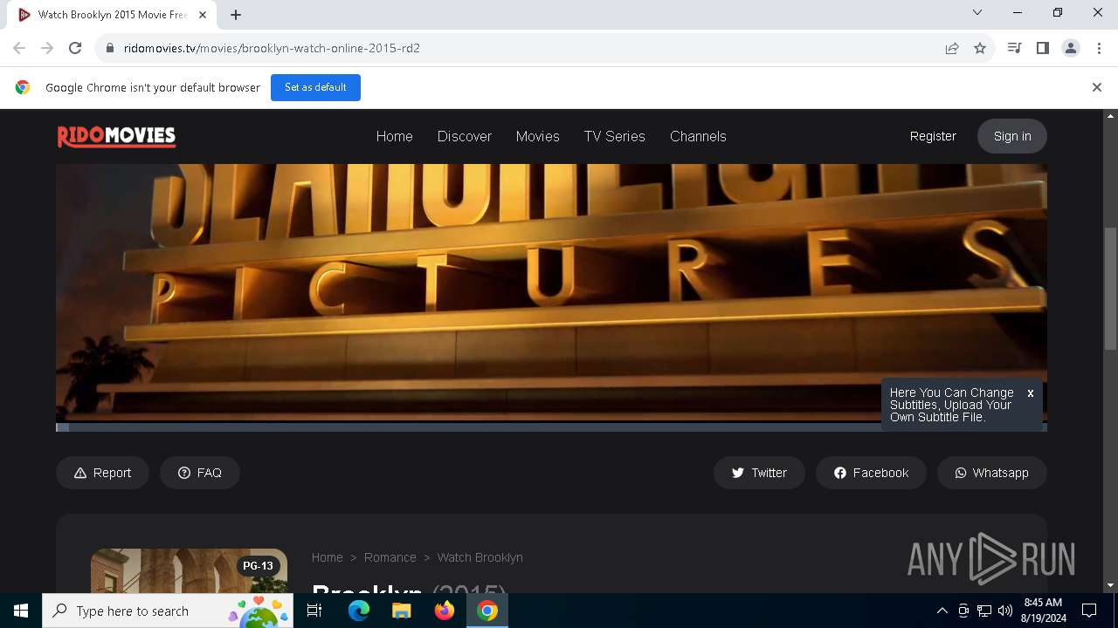1118x628 pixels.
Task: Share on Facebook
Action: tap(871, 473)
